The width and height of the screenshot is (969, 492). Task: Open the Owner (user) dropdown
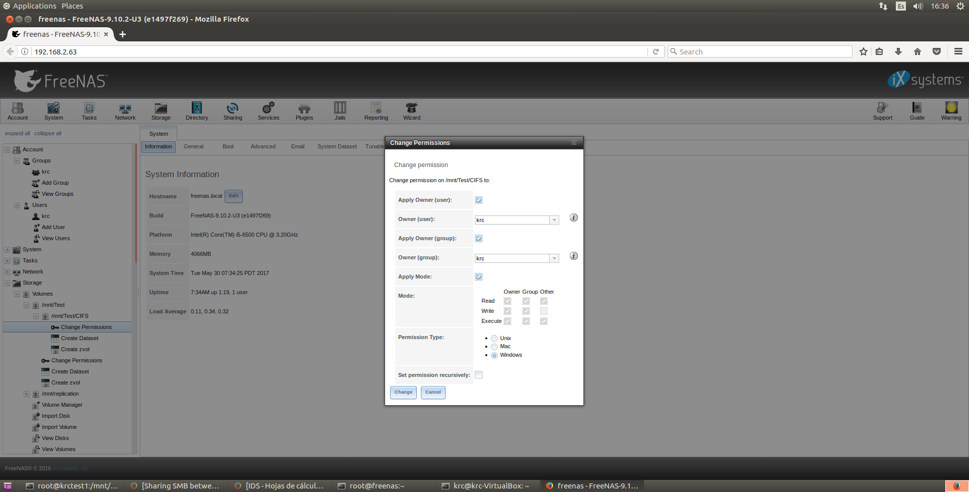(554, 220)
